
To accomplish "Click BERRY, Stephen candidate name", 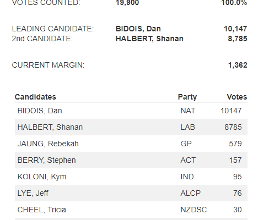I will pyautogui.click(x=46, y=160).
